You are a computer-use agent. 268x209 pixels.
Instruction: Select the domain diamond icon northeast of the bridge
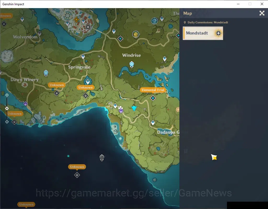(x=120, y=39)
